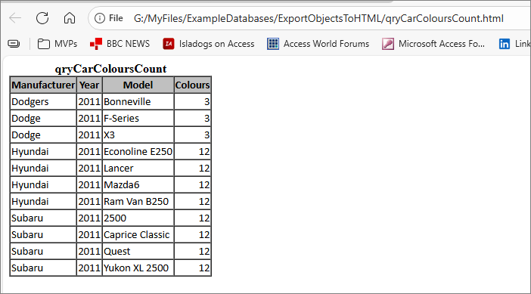The width and height of the screenshot is (531, 294).
Task: Select the F-Series model cell
Action: coord(138,118)
